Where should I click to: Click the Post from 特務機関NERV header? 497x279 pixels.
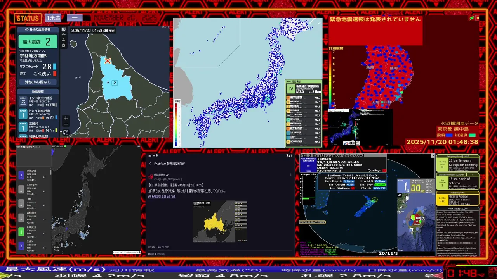(x=169, y=164)
